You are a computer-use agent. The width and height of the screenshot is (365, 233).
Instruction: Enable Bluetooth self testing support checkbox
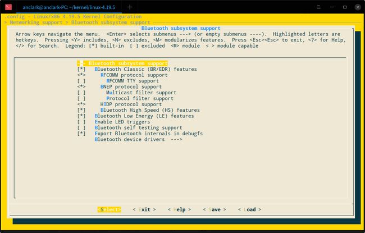[81, 127]
